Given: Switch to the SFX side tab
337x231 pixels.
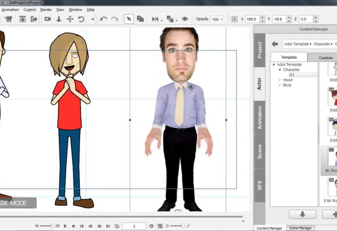Looking at the screenshot, I should tap(260, 185).
